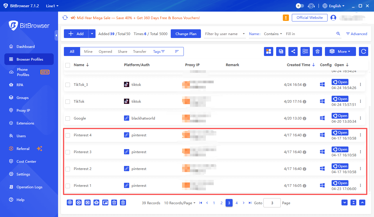The width and height of the screenshot is (374, 217).
Task: Open the 10 Records/Page dropdown
Action: click(180, 203)
